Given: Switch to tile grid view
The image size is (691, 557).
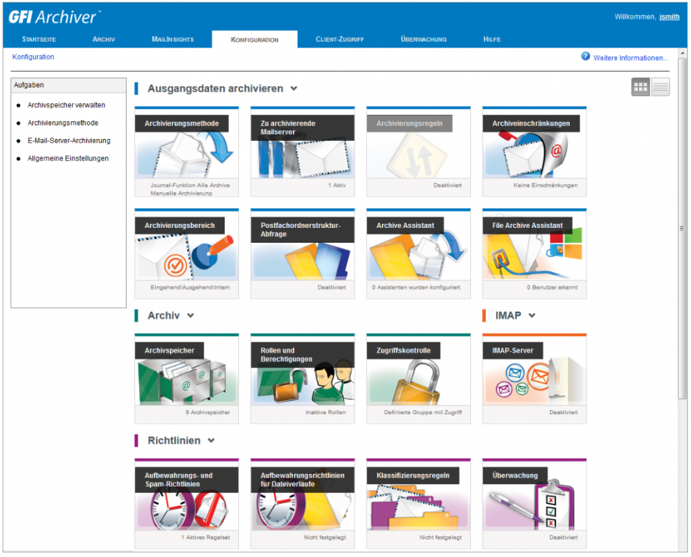Looking at the screenshot, I should coord(640,87).
